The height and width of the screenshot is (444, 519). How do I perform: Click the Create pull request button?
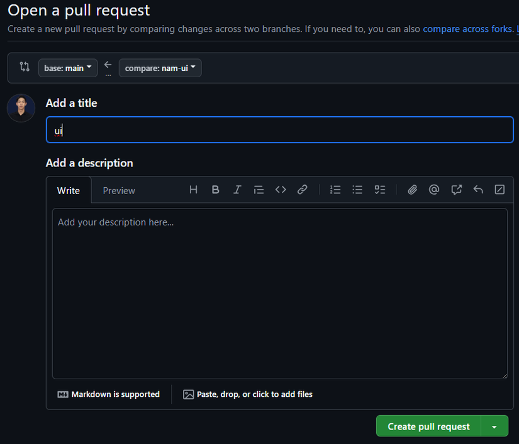tap(428, 426)
